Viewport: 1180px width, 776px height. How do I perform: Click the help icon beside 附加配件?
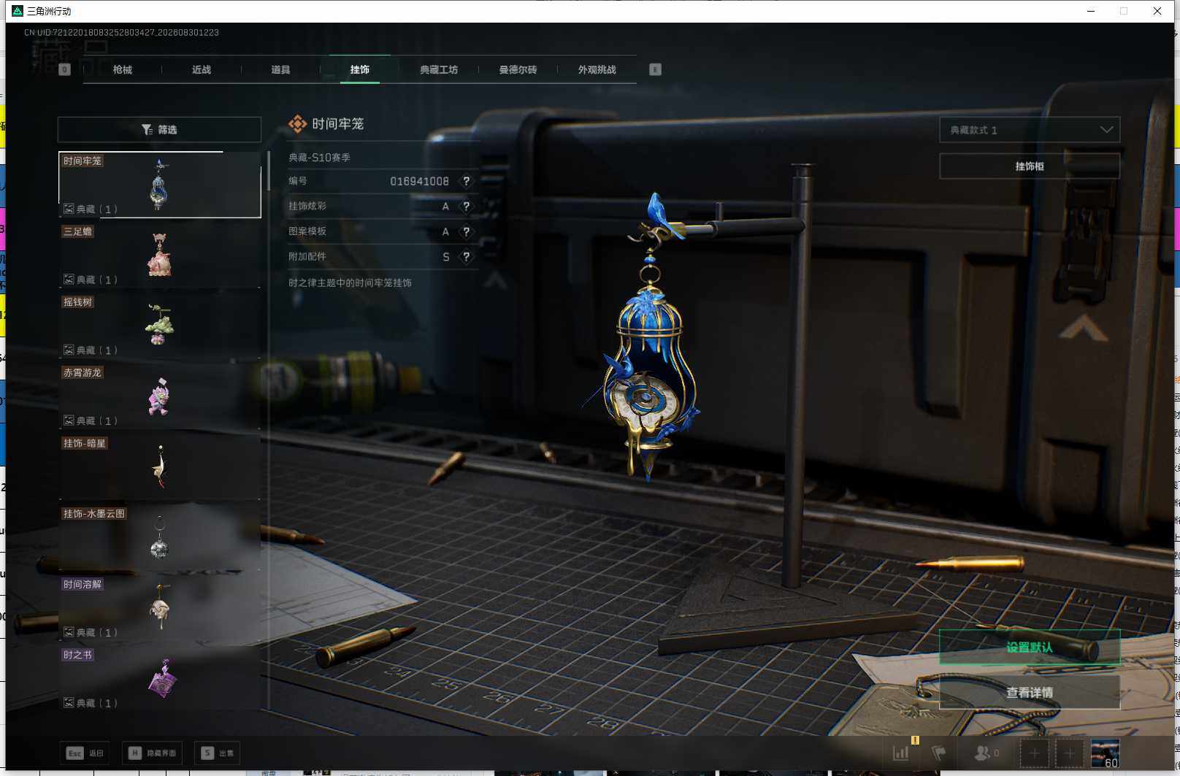coord(467,257)
